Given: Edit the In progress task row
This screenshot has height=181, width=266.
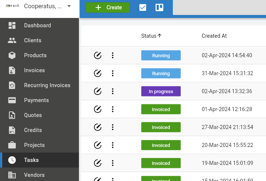Looking at the screenshot, I should 98,91.
